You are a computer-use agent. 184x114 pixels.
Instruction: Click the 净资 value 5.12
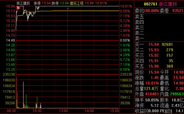[x=155, y=106]
